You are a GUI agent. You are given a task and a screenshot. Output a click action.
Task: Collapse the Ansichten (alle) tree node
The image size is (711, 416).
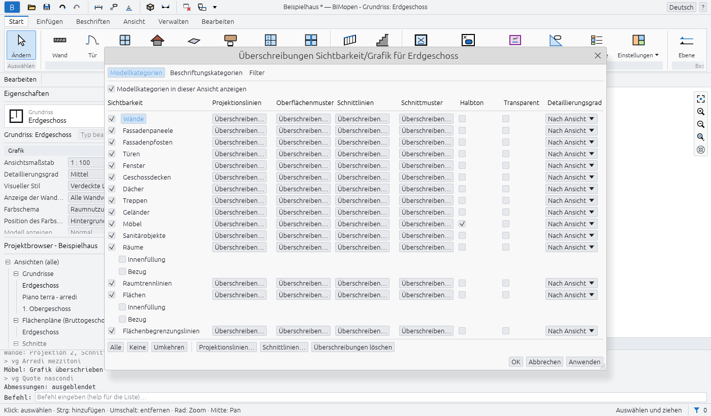[x=8, y=262]
